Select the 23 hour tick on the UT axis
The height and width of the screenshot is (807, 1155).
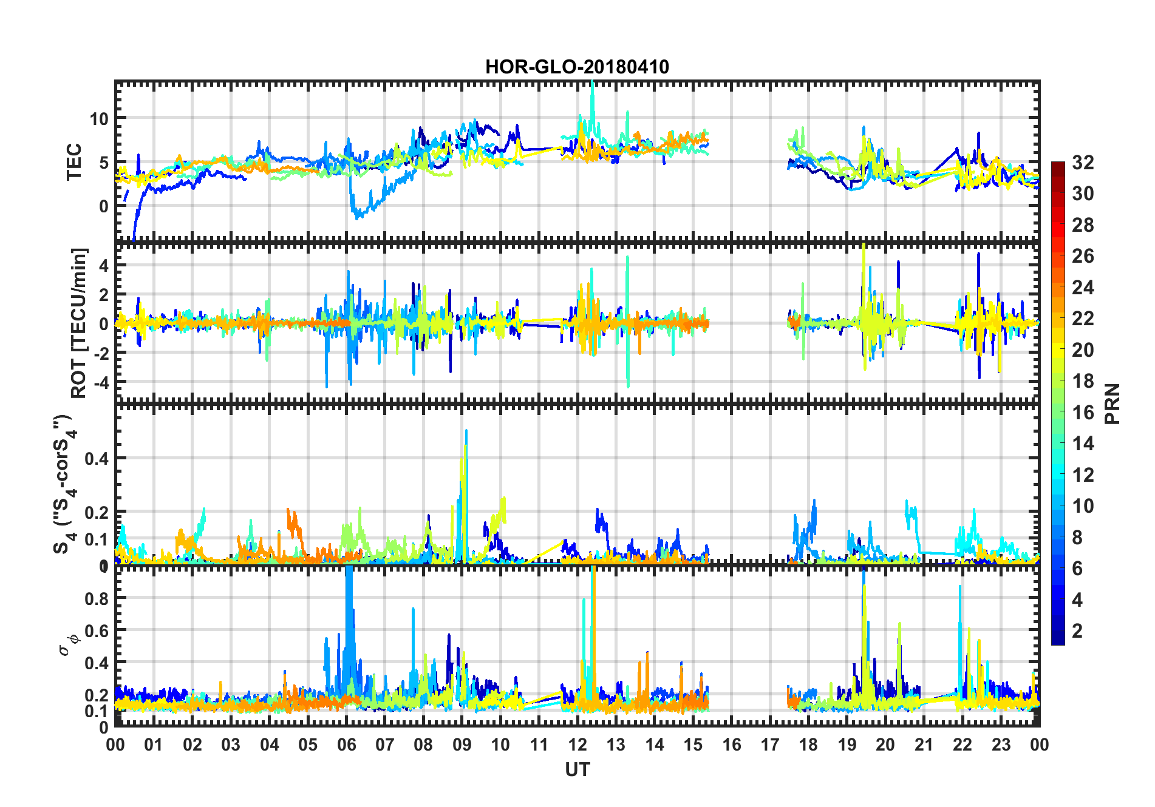click(1001, 745)
